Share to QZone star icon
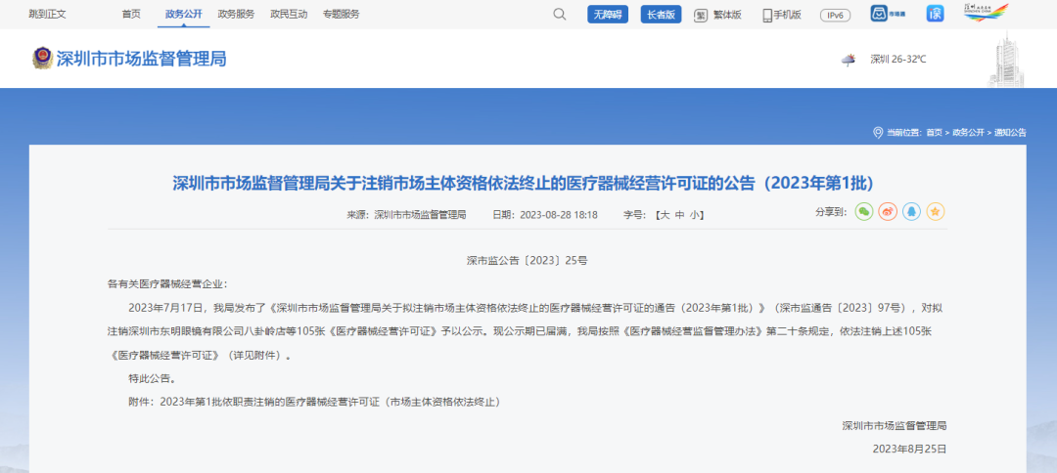The image size is (1057, 473). [x=936, y=211]
